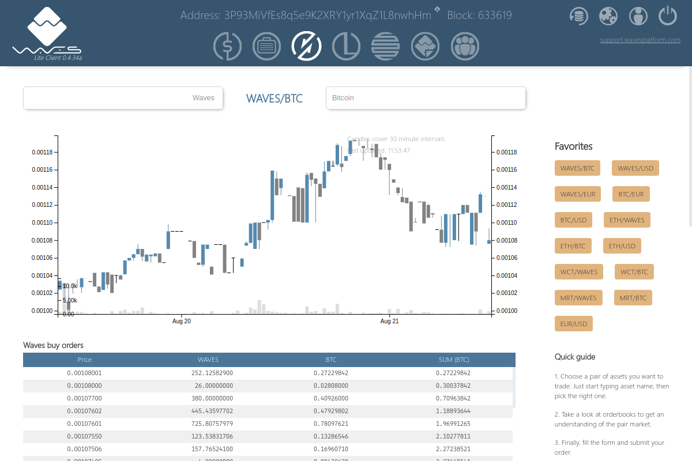Screen dimensions: 692x461
Task: Click the Aug 20 chart date label
Action: point(182,321)
